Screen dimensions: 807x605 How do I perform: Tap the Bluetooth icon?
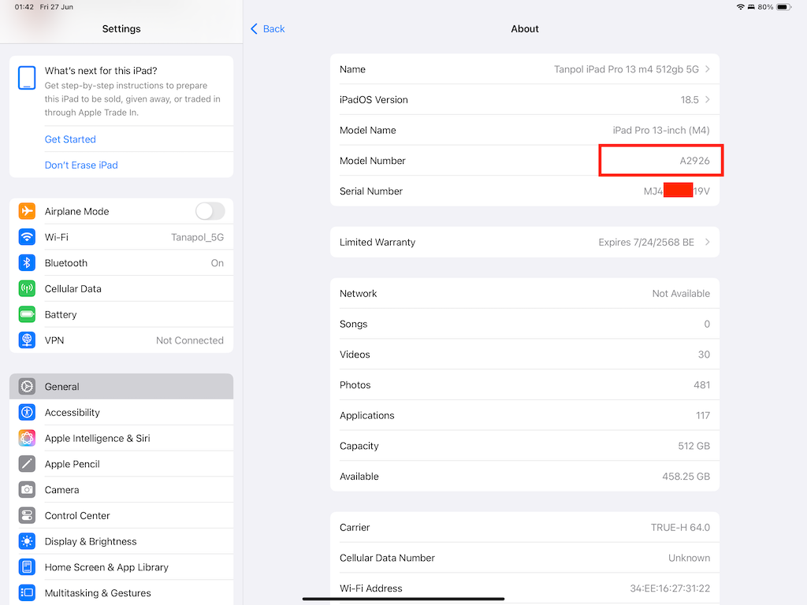(x=27, y=262)
